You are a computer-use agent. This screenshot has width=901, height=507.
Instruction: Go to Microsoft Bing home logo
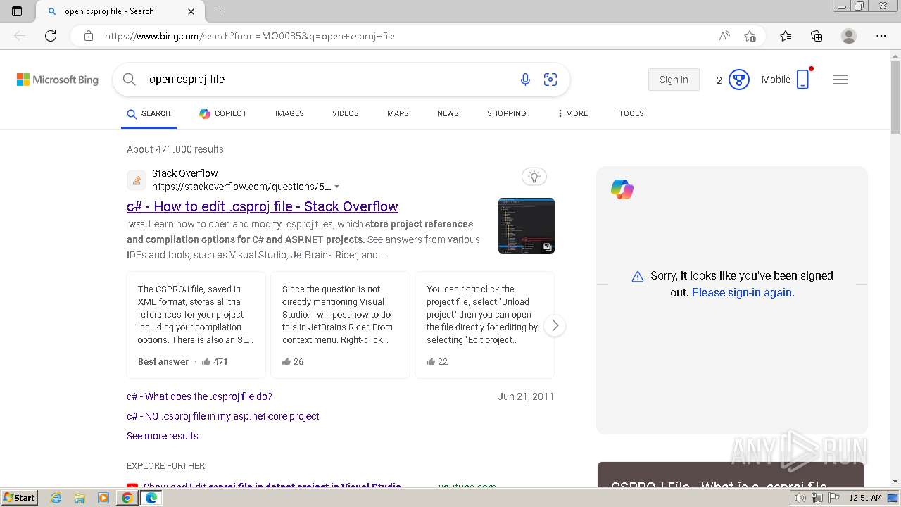pyautogui.click(x=58, y=80)
